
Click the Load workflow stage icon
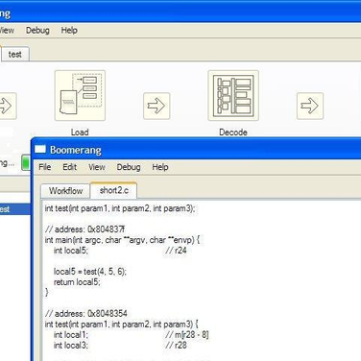[x=80, y=96]
